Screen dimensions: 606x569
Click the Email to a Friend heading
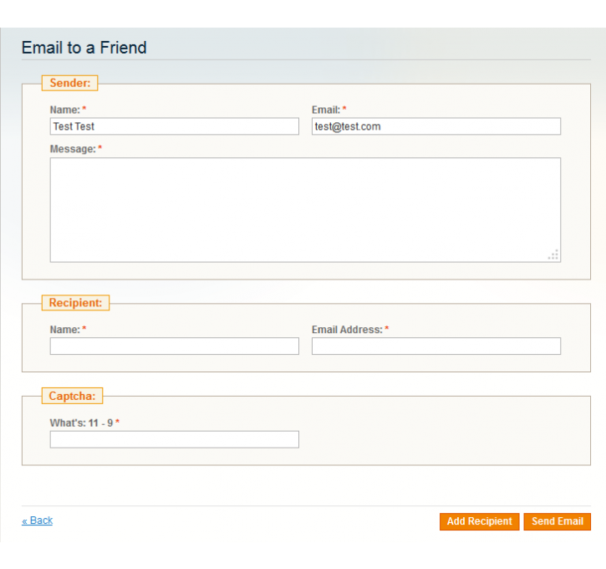pyautogui.click(x=84, y=48)
